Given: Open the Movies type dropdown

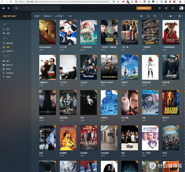Looking at the screenshot, I should pos(48,16).
